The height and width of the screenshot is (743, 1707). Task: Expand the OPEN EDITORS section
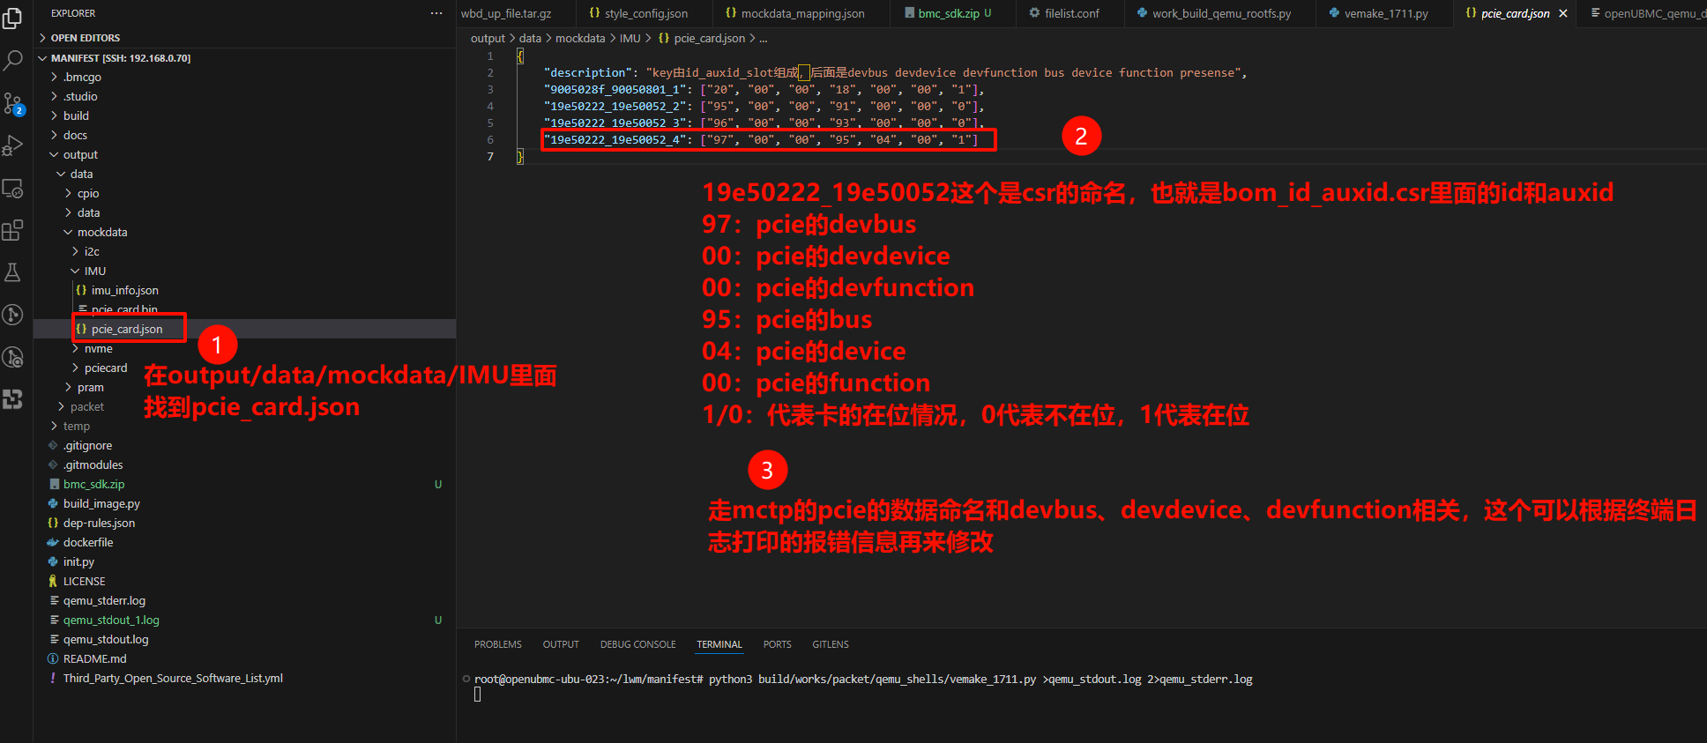85,38
